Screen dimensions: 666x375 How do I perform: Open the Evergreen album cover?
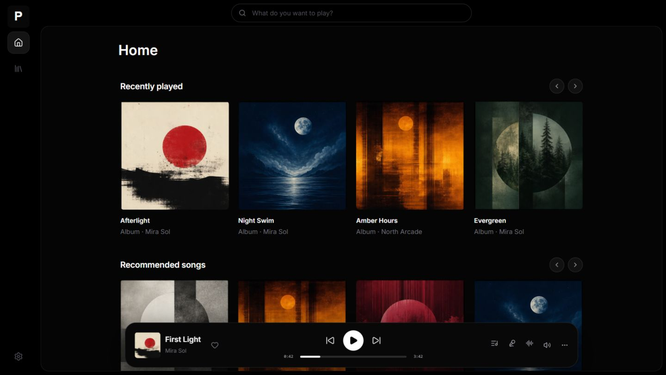[x=529, y=156]
